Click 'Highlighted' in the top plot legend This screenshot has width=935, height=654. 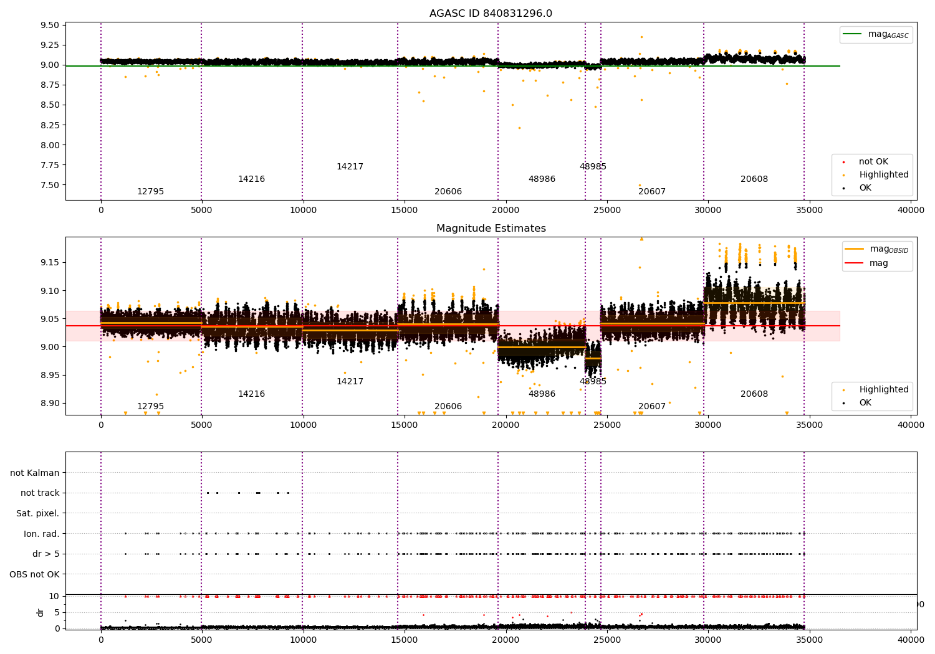[x=884, y=175]
